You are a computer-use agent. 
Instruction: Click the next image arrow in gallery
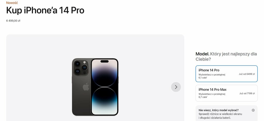[176, 87]
